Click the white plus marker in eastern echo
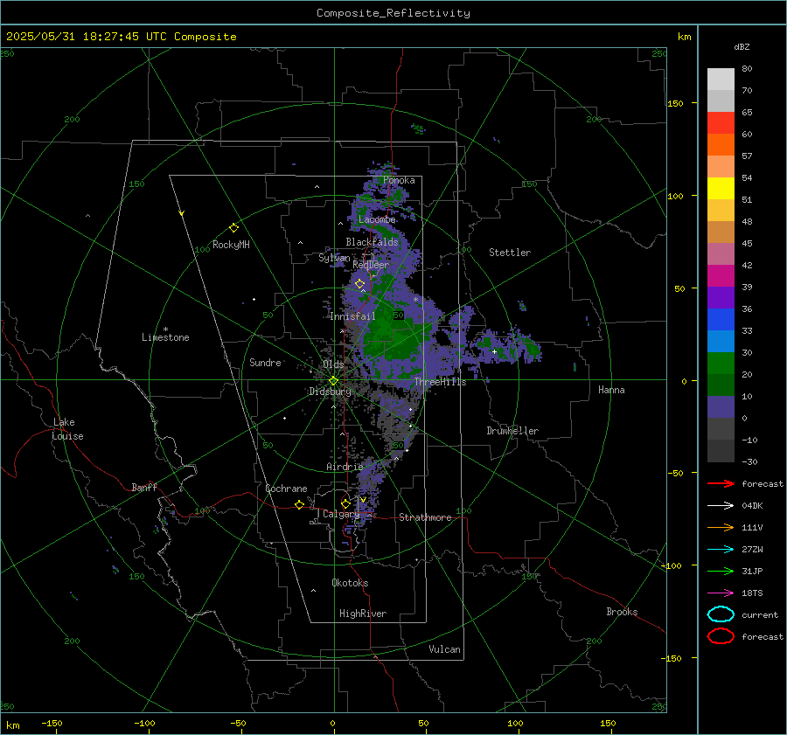The image size is (787, 735). point(494,351)
